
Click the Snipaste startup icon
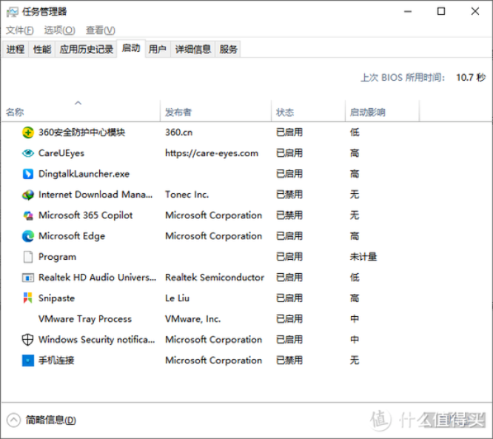tap(28, 298)
